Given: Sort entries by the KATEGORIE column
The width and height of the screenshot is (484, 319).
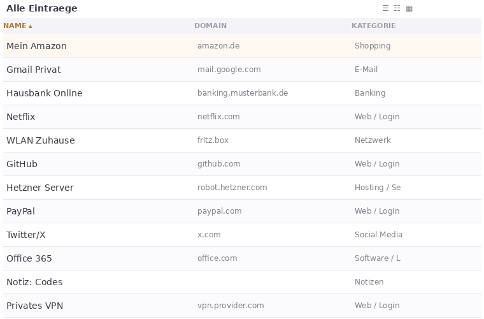Looking at the screenshot, I should pyautogui.click(x=373, y=26).
